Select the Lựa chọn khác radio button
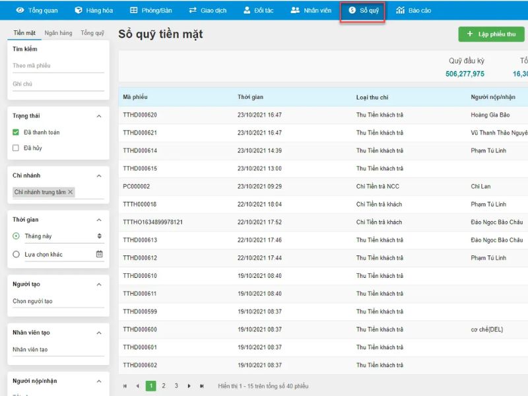This screenshot has width=528, height=396. coord(16,254)
